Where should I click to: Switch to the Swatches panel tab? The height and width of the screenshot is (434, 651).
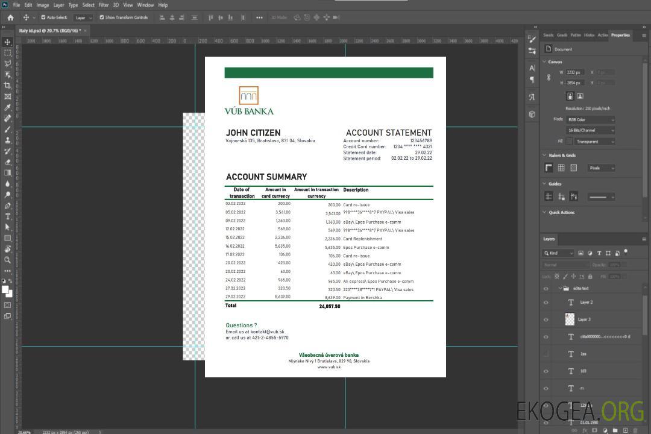pos(548,35)
